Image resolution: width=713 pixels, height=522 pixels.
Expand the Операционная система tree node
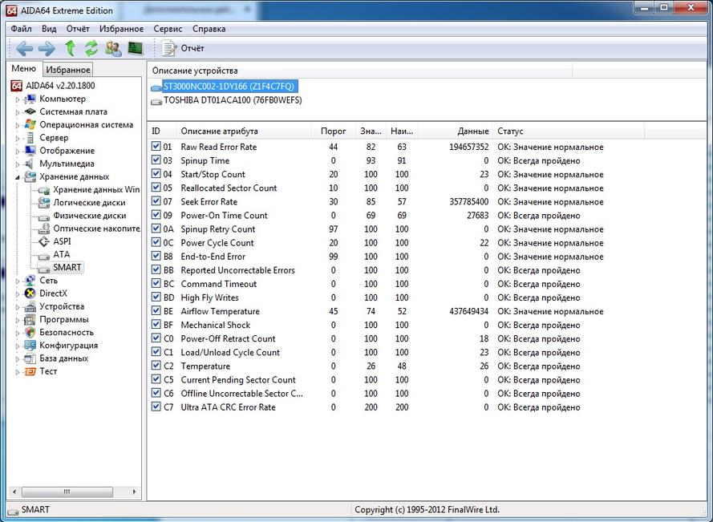click(x=18, y=126)
